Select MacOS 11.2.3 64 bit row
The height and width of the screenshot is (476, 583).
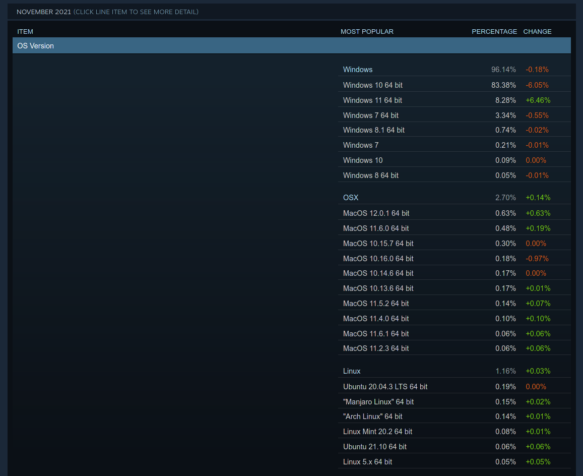(455, 348)
